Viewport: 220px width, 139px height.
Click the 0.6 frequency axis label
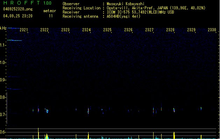pyautogui.click(x=3, y=132)
